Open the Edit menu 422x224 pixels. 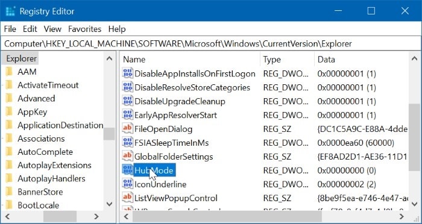coord(30,29)
